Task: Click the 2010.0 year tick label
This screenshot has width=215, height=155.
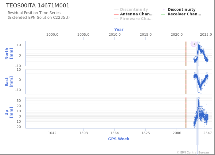Action: coord(115,34)
